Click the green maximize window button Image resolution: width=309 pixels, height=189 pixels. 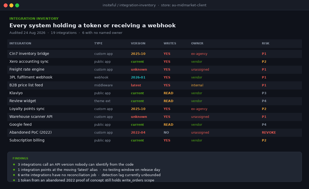click(17, 5)
